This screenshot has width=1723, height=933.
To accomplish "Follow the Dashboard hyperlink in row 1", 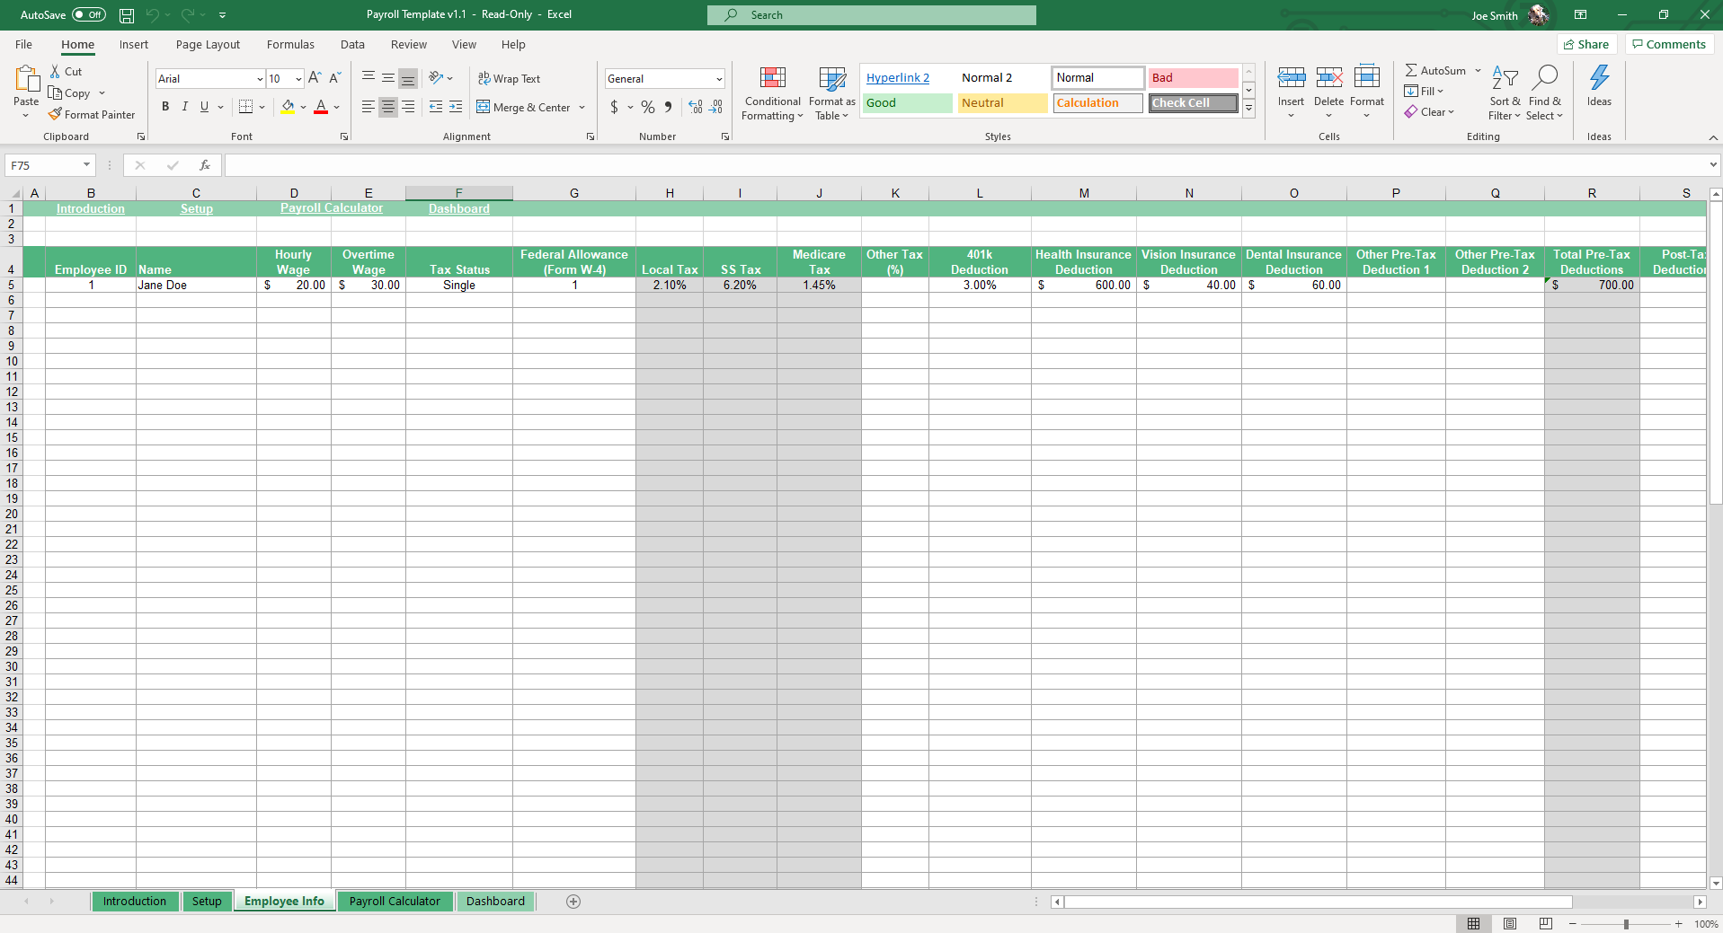I will coord(458,208).
